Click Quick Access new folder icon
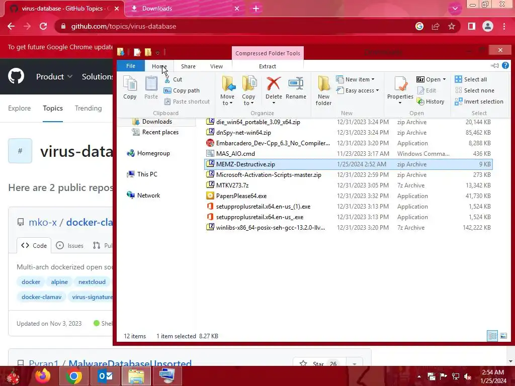Screen dimensions: 515x386 [x=148, y=52]
